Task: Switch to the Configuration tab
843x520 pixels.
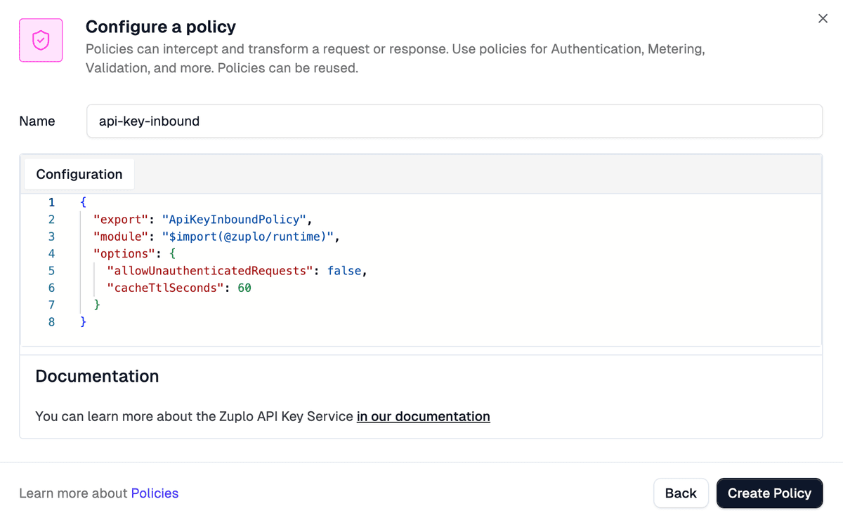Action: pyautogui.click(x=79, y=174)
